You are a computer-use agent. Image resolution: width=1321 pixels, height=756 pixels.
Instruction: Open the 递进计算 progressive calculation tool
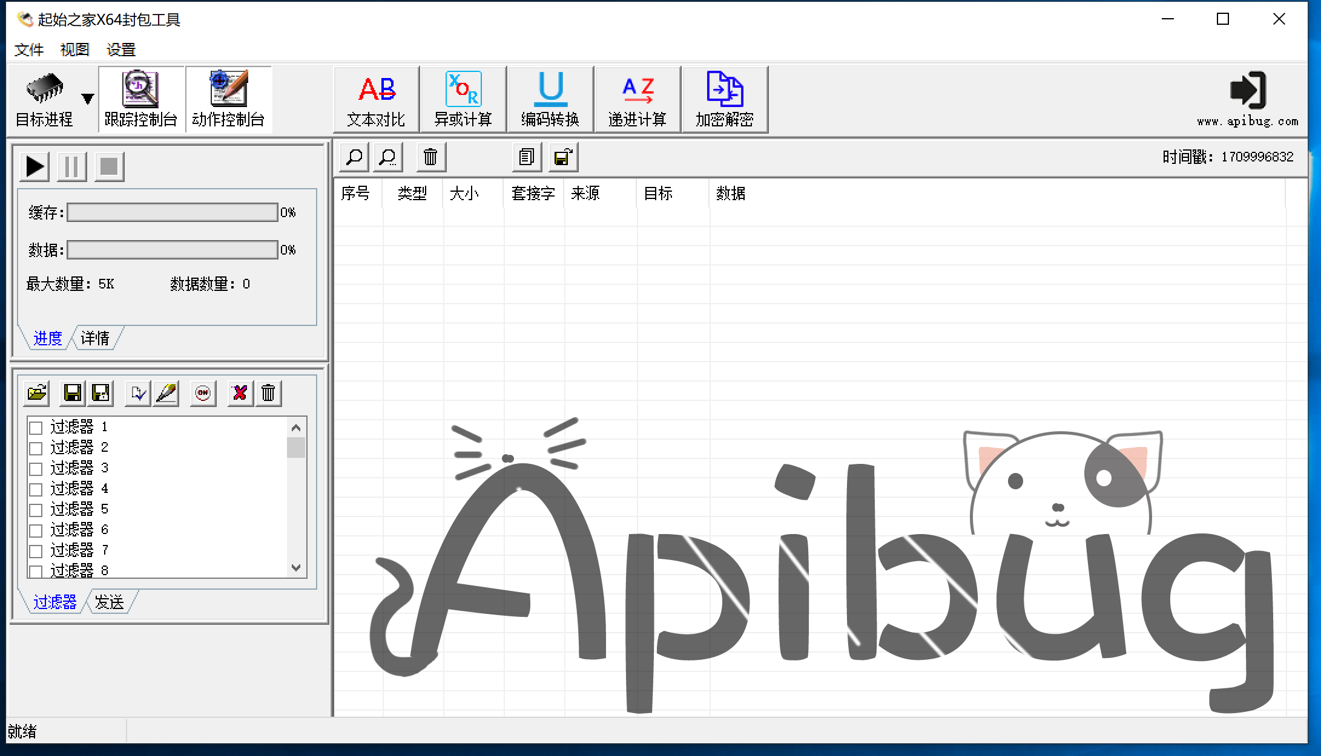click(637, 99)
